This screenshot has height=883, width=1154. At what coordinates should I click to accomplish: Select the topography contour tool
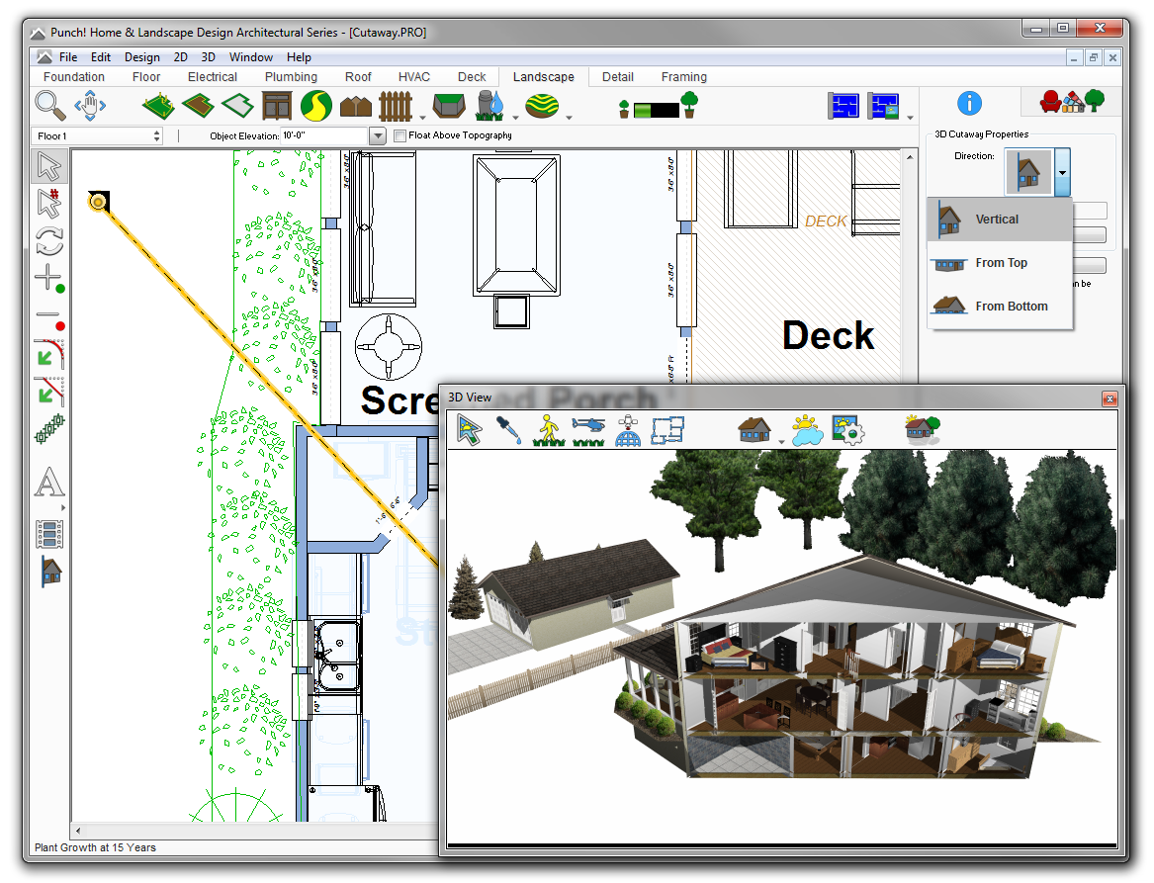tap(543, 105)
